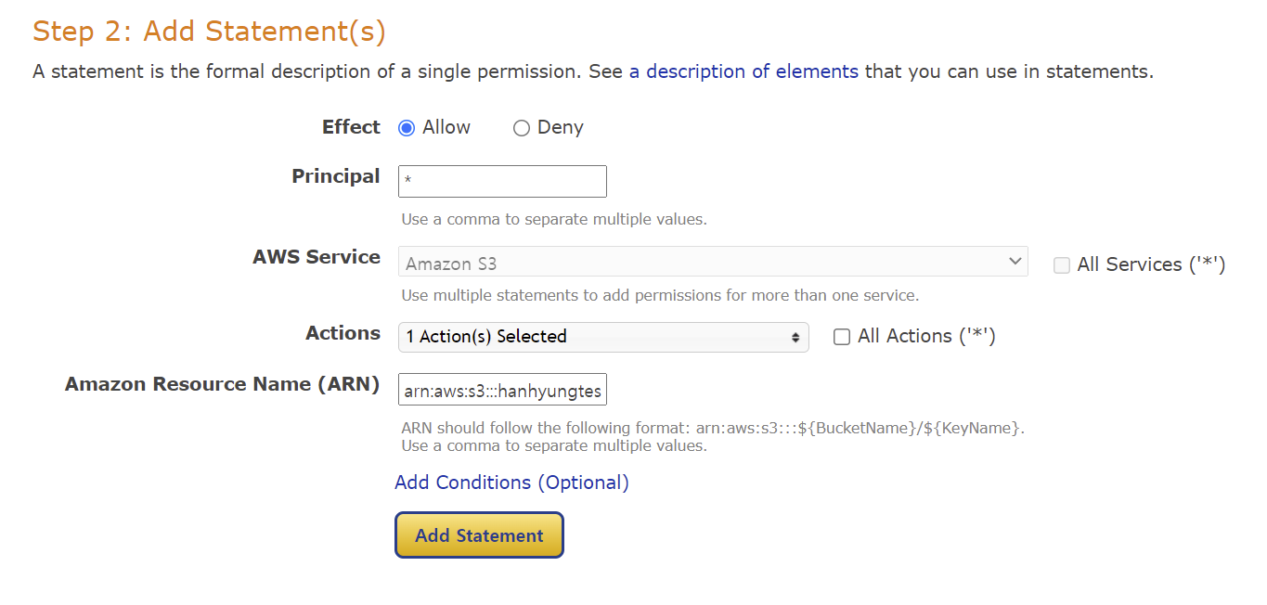Open the Amazon S3 service dropdown
This screenshot has height=605, width=1267.
712,263
